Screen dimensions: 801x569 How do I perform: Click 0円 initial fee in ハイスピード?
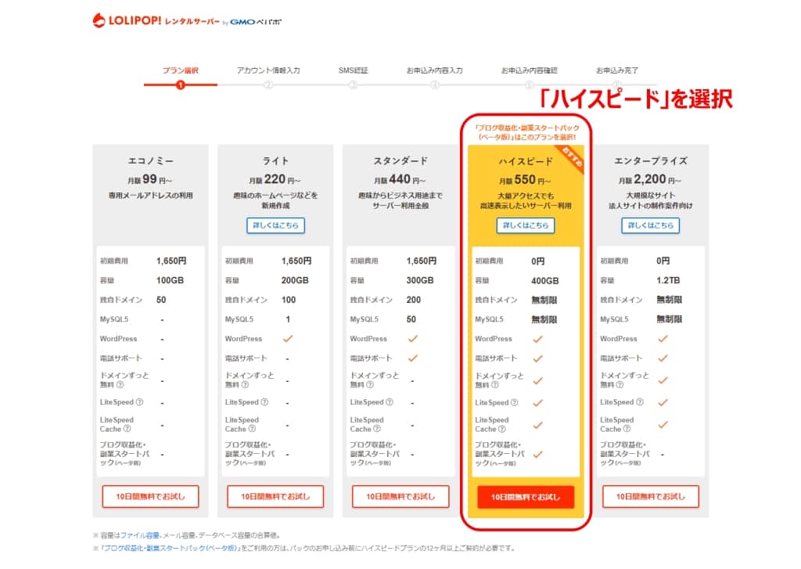point(538,261)
